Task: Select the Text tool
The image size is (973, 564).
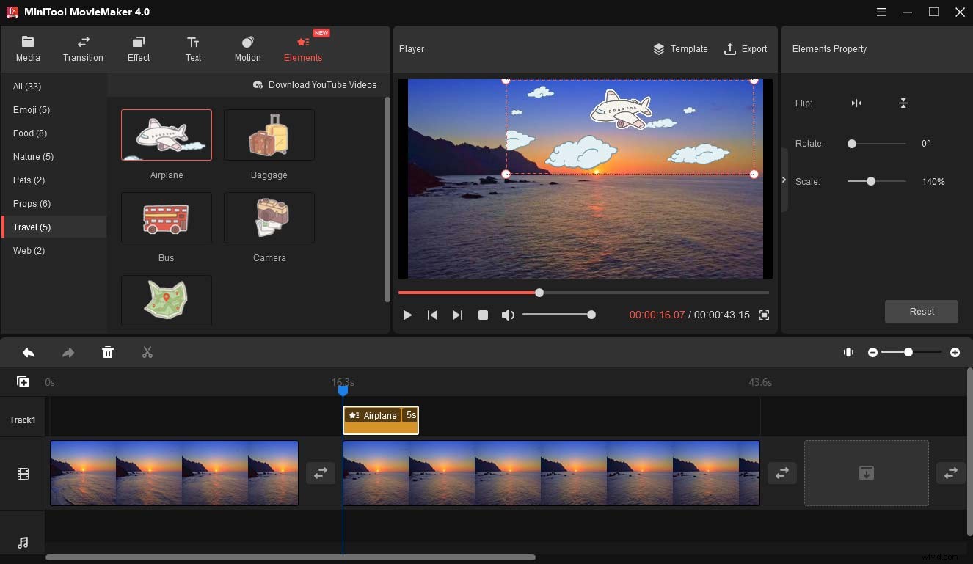Action: 193,48
